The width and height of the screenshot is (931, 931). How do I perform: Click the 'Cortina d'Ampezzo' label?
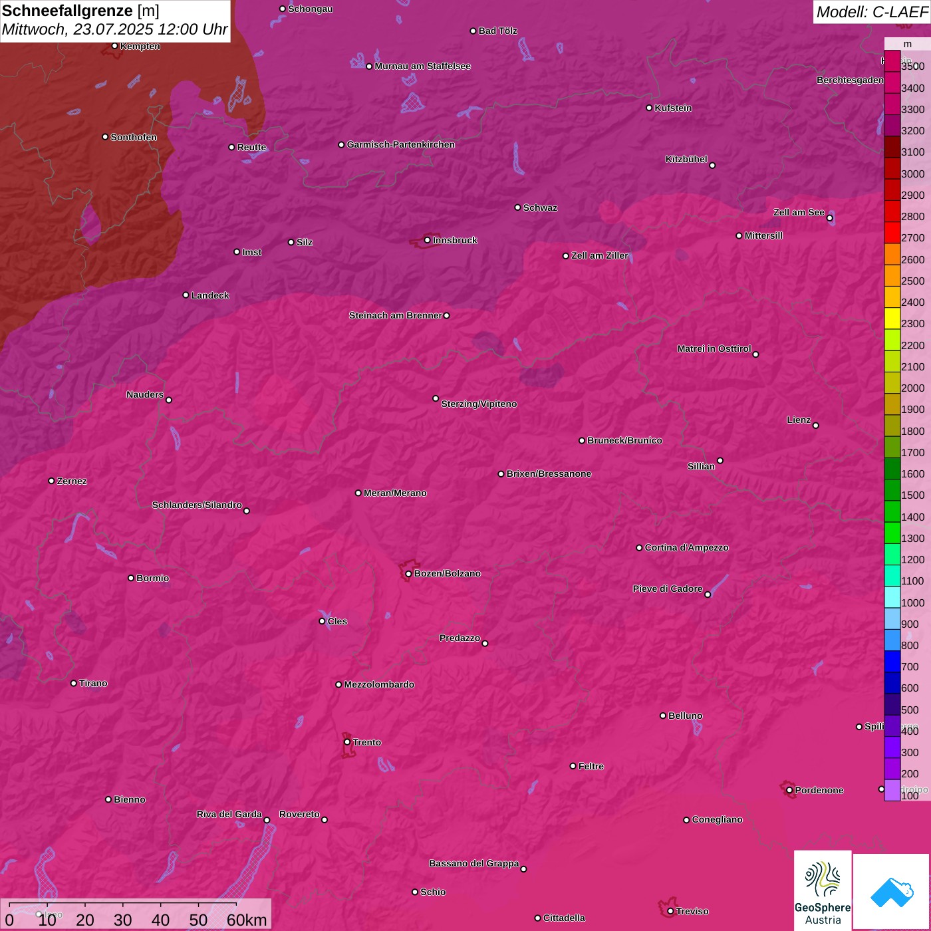coord(686,547)
